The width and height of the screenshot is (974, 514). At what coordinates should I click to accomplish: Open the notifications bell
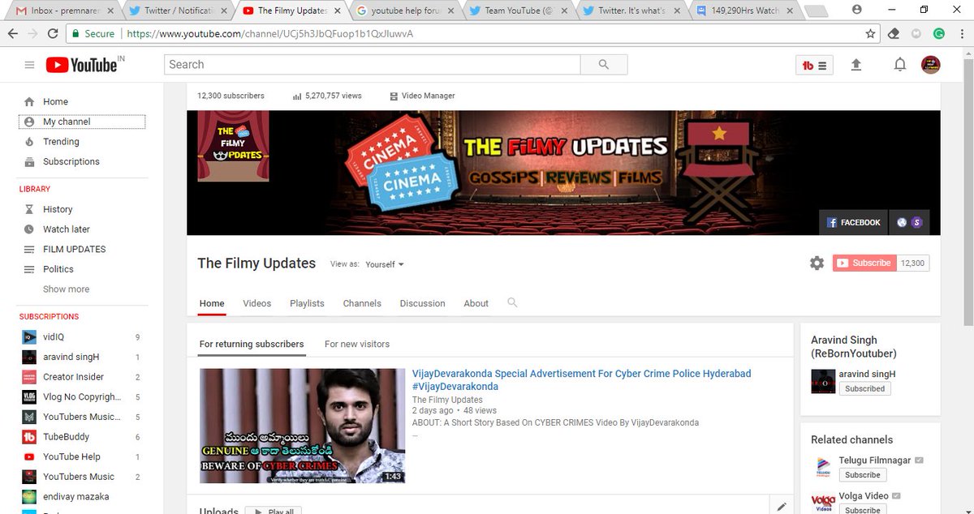pyautogui.click(x=899, y=65)
